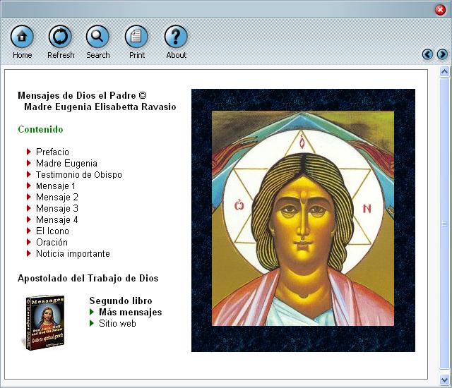Follow the Más mensajes link
Viewport: 452px width, 388px height.
pyautogui.click(x=130, y=312)
